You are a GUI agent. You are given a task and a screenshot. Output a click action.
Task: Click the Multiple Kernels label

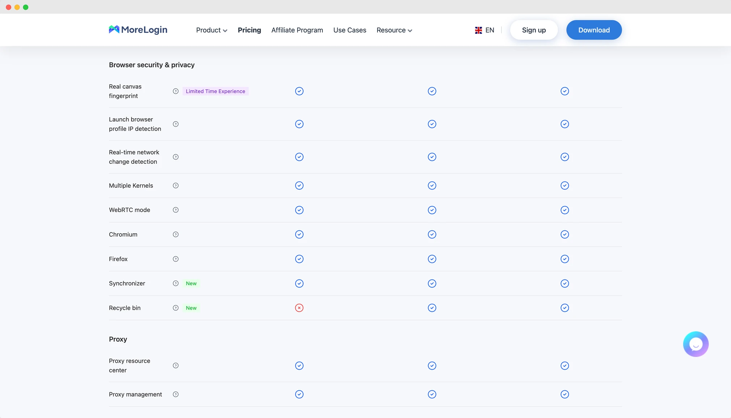pyautogui.click(x=131, y=185)
